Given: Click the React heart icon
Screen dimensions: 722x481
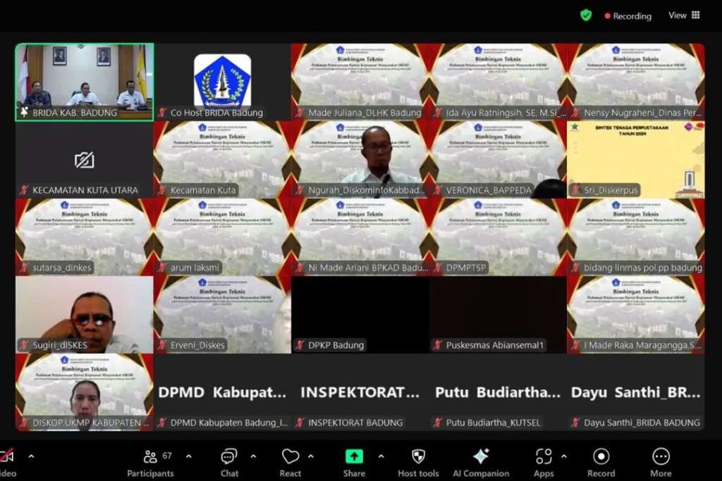Looking at the screenshot, I should [x=290, y=457].
